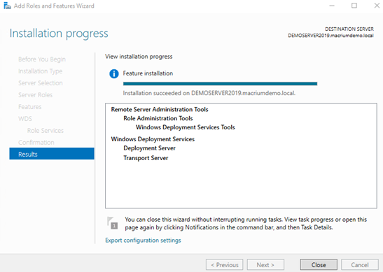This screenshot has width=383, height=272.
Task: Click the Windows Deployment Services heading entry
Action: coord(153,139)
